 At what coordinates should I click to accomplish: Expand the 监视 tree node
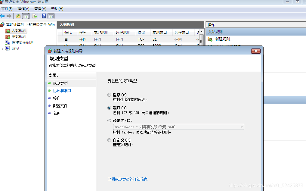point(2,49)
